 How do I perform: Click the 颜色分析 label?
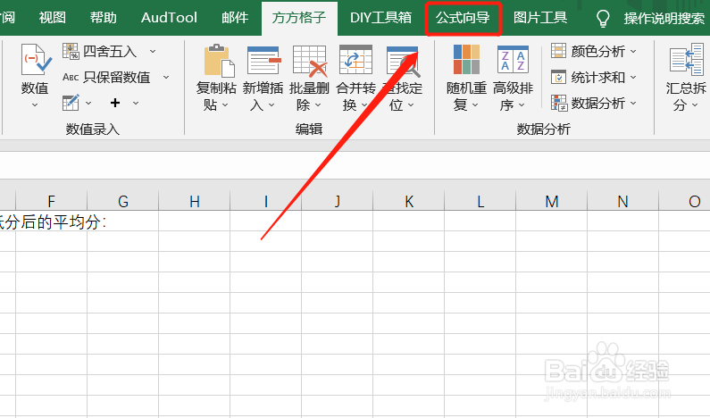[x=598, y=51]
